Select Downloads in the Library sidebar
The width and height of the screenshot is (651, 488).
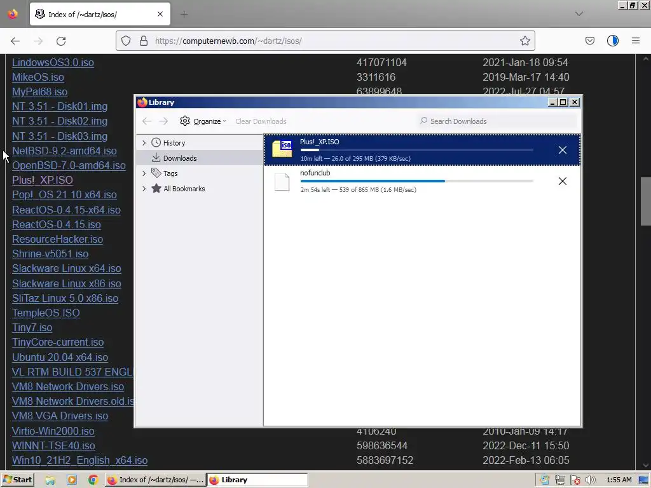pos(199,158)
